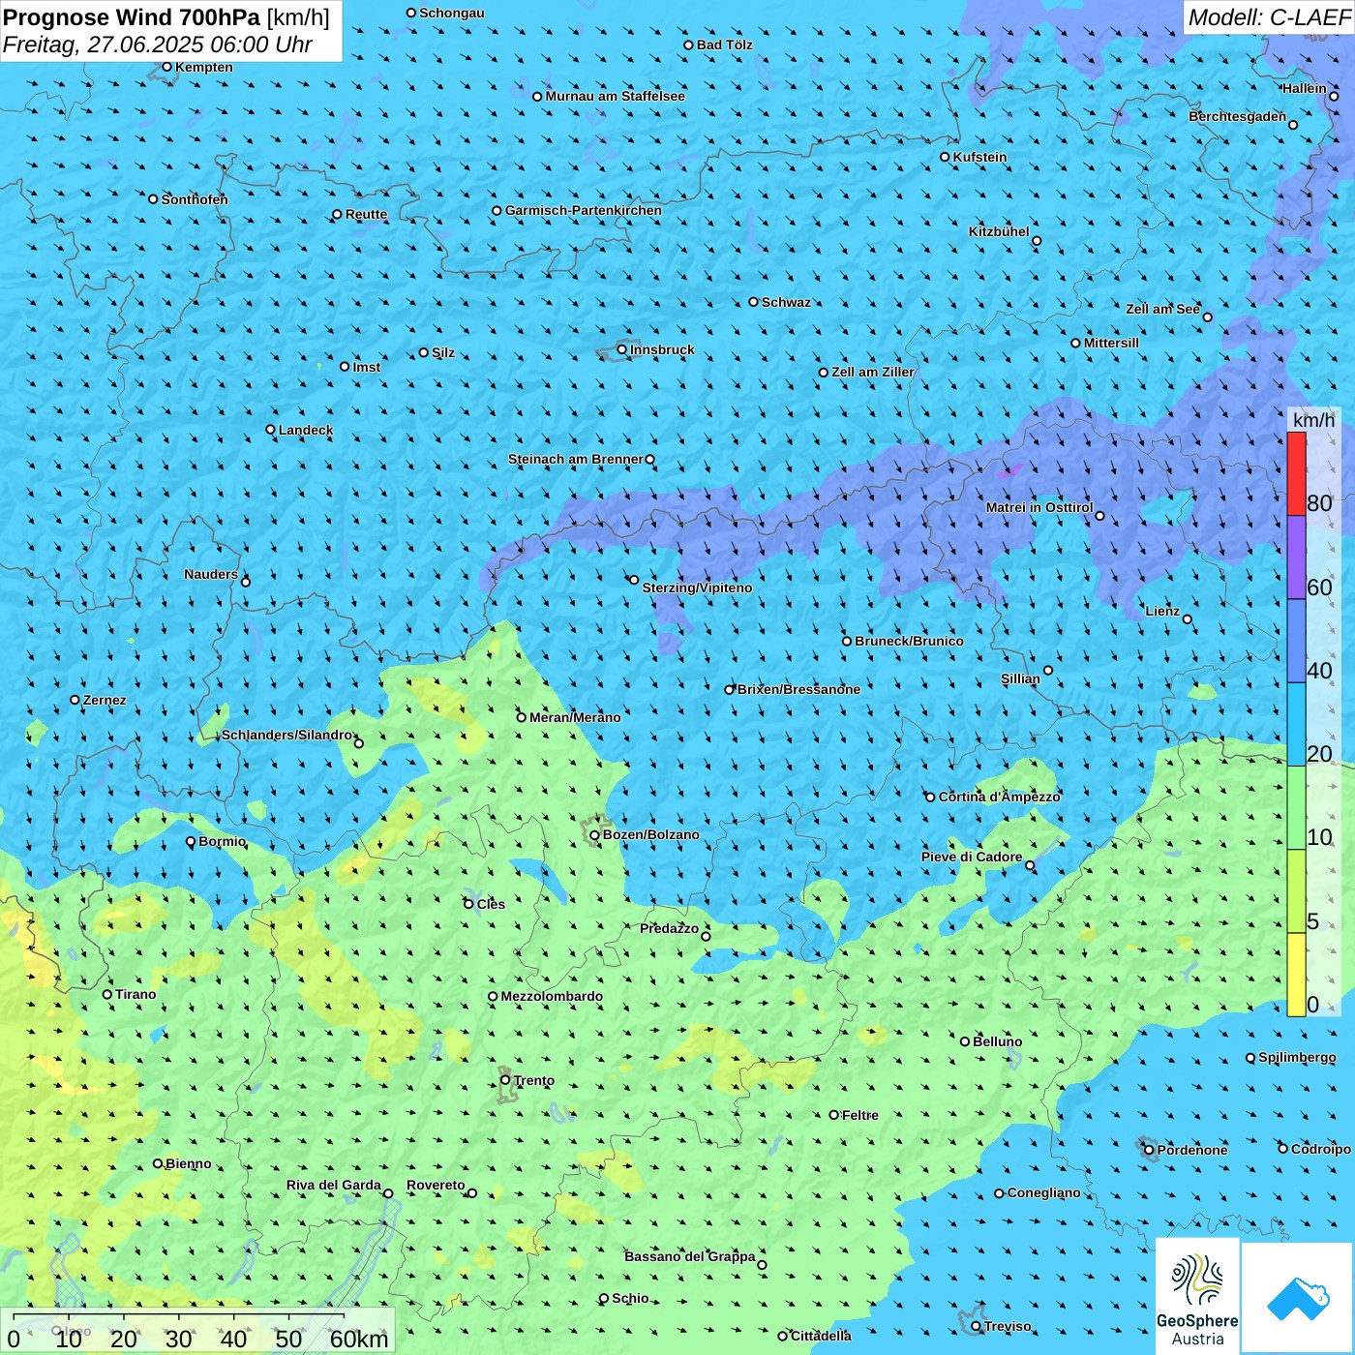The height and width of the screenshot is (1355, 1355).
Task: Select the purple 60 km/h legend band
Action: [x=1296, y=557]
